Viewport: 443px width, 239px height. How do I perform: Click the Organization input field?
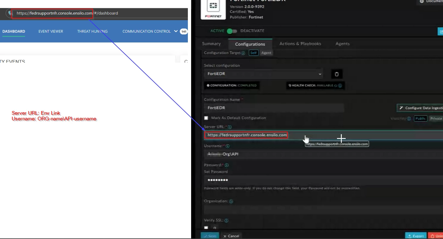(x=323, y=210)
